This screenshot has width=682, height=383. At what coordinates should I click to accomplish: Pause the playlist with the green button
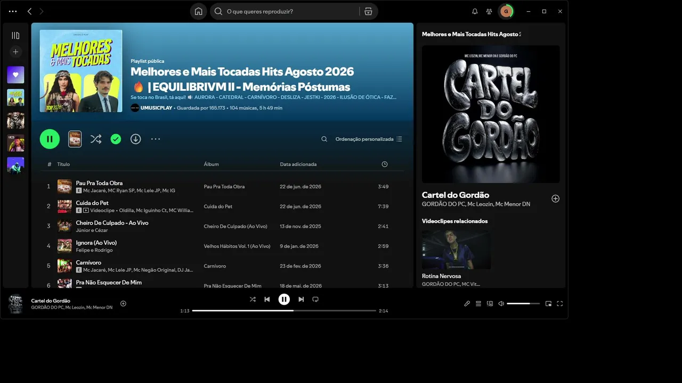pyautogui.click(x=50, y=139)
